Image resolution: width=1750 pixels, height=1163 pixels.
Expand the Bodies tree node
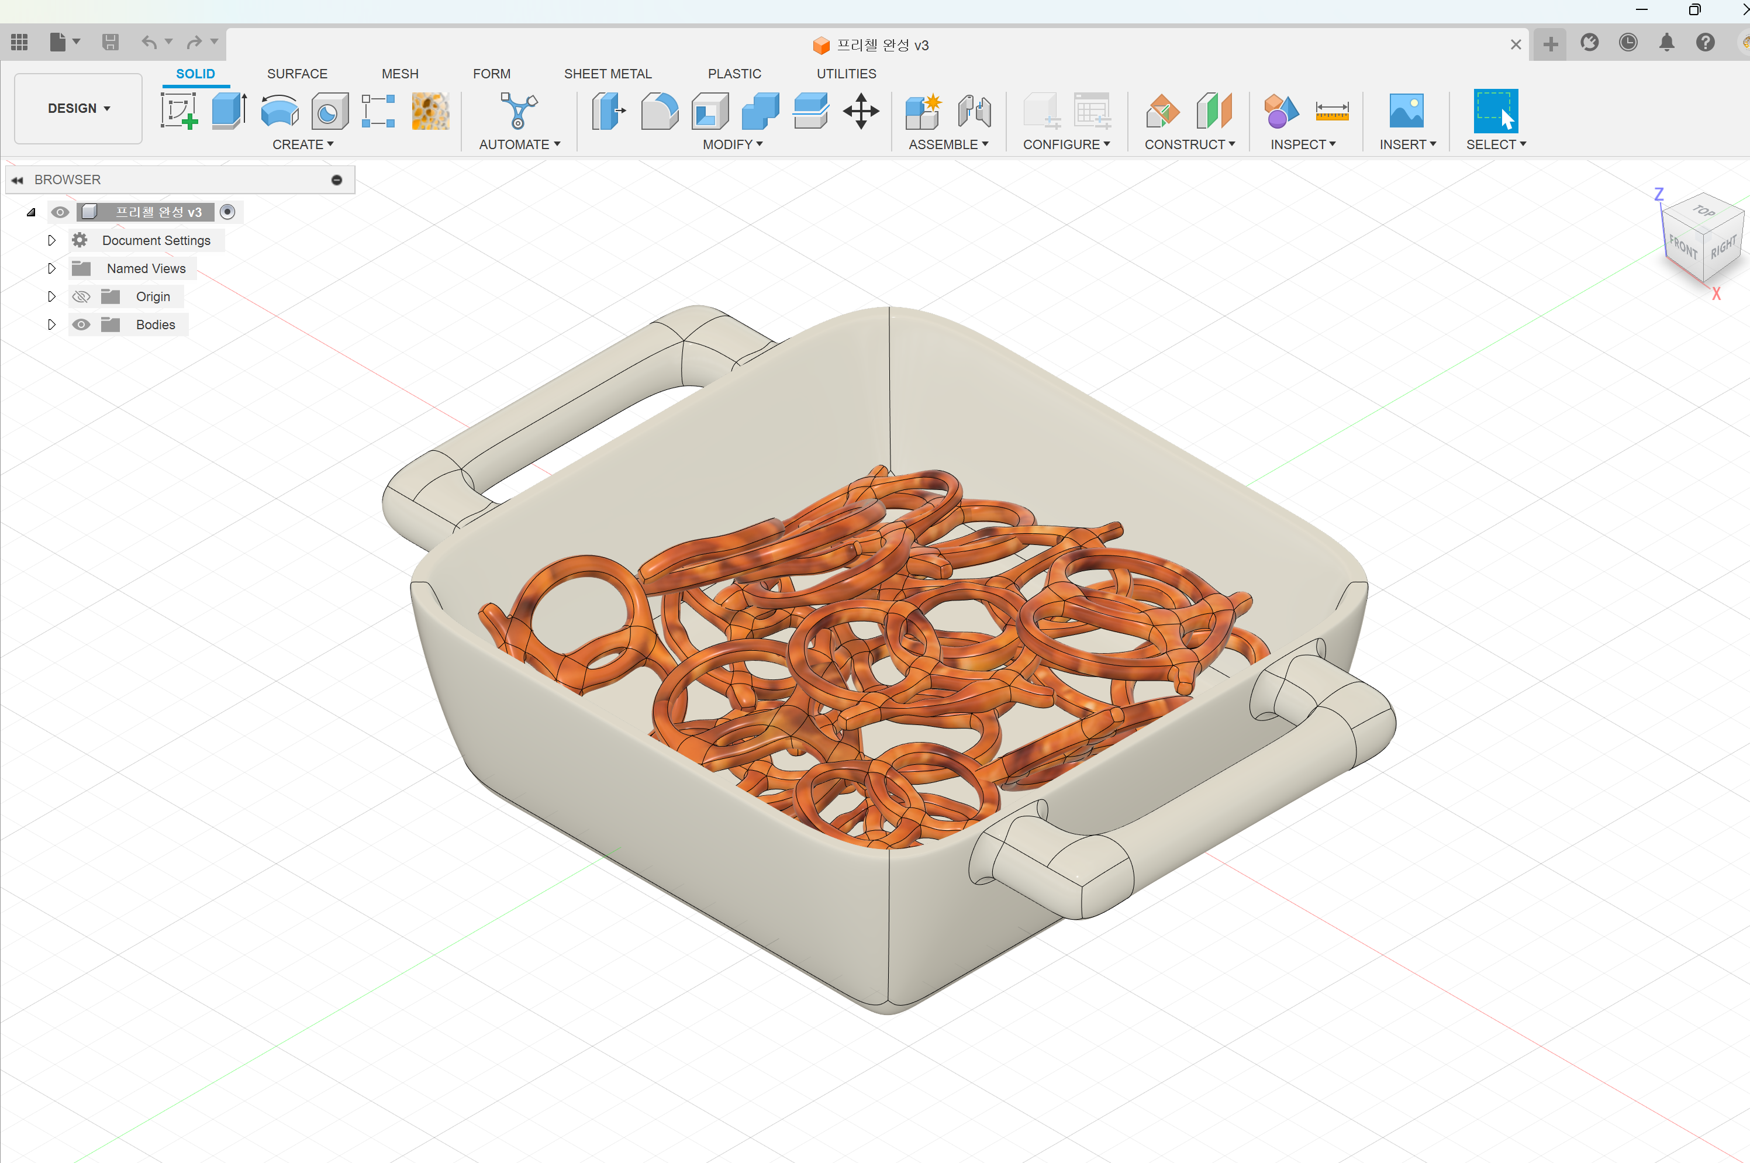coord(51,325)
